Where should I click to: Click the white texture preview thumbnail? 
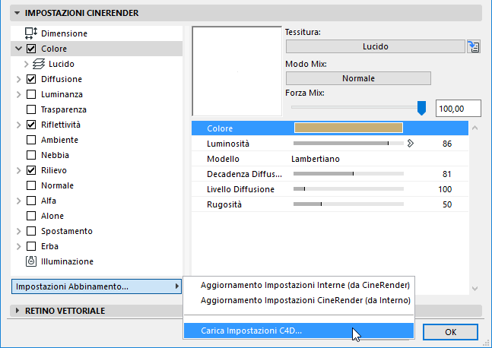[237, 71]
